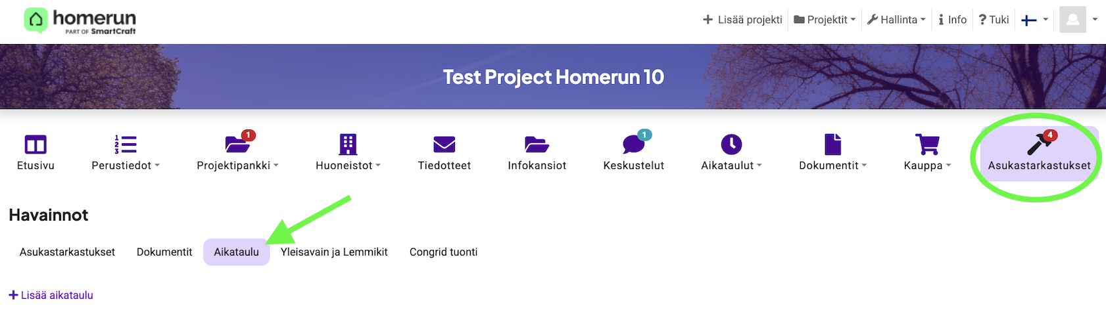Viewport: 1106px width, 310px height.
Task: Open Keskustelut chat bubble icon
Action: pos(633,144)
